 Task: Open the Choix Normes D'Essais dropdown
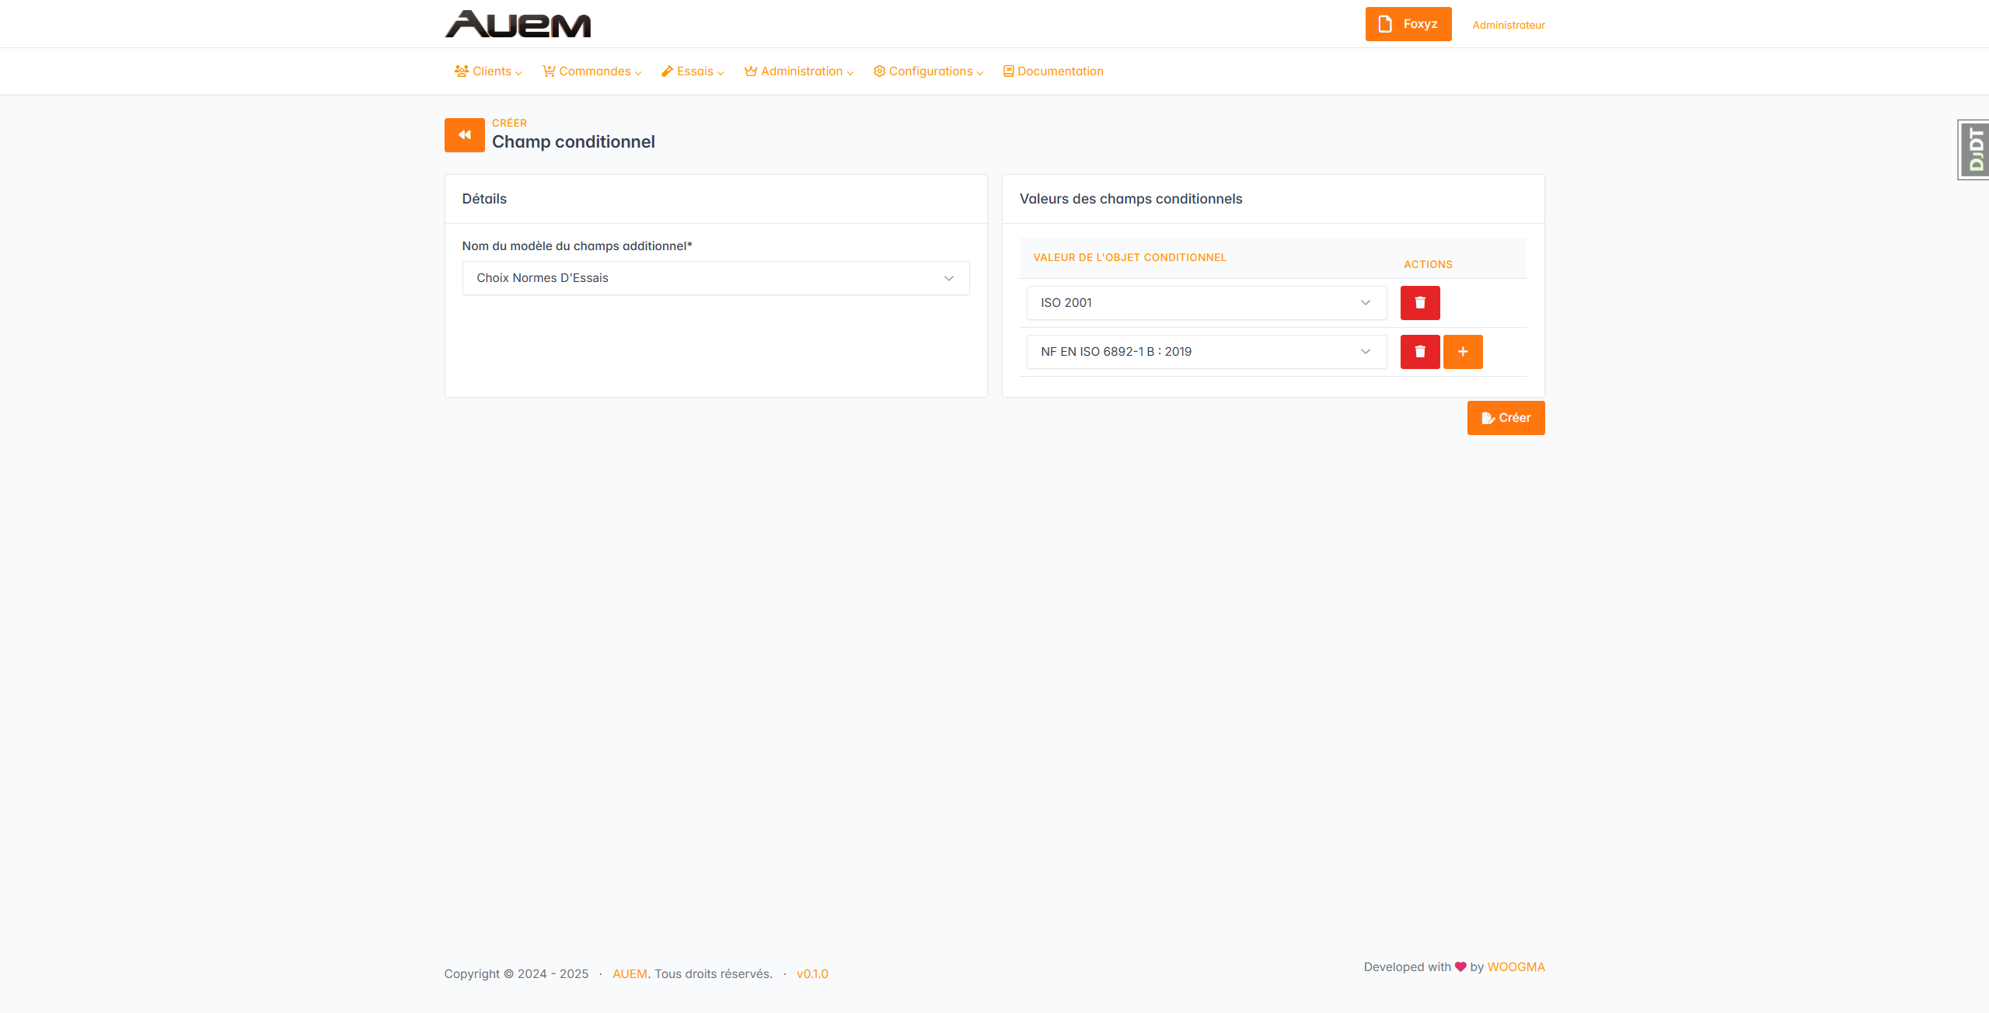715,278
